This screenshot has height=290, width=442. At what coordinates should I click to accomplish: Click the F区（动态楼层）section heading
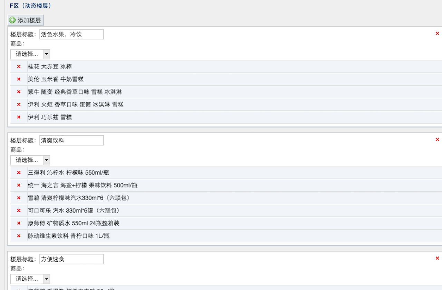(30, 6)
